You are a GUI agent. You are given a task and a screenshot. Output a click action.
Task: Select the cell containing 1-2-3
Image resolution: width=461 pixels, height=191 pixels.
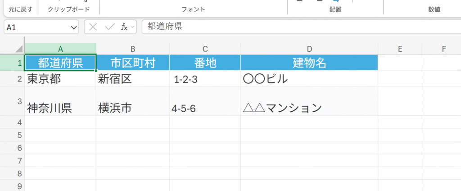(205, 78)
